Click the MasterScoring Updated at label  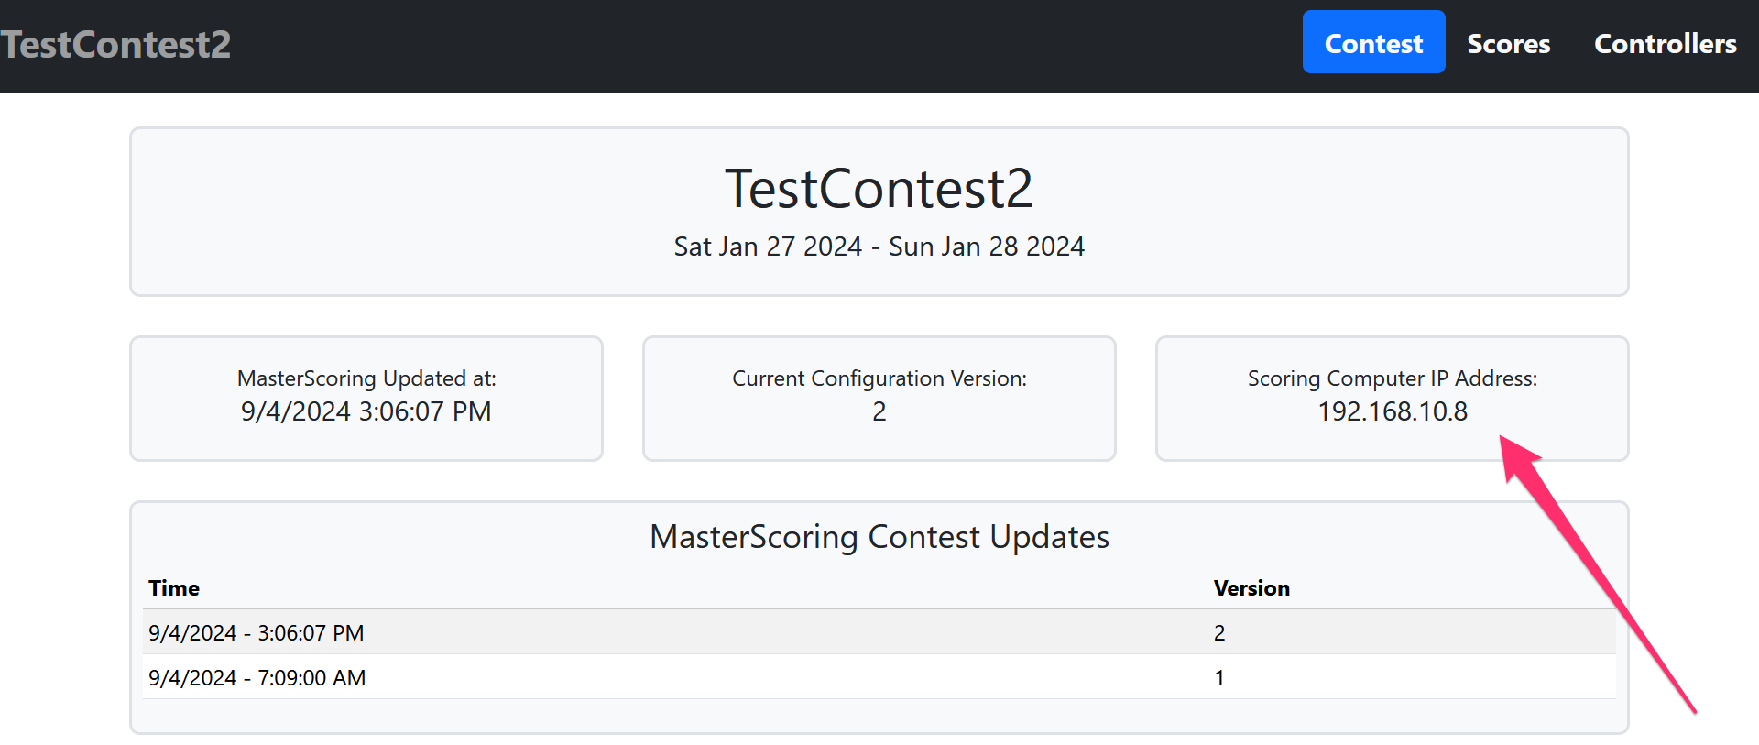[x=366, y=378]
